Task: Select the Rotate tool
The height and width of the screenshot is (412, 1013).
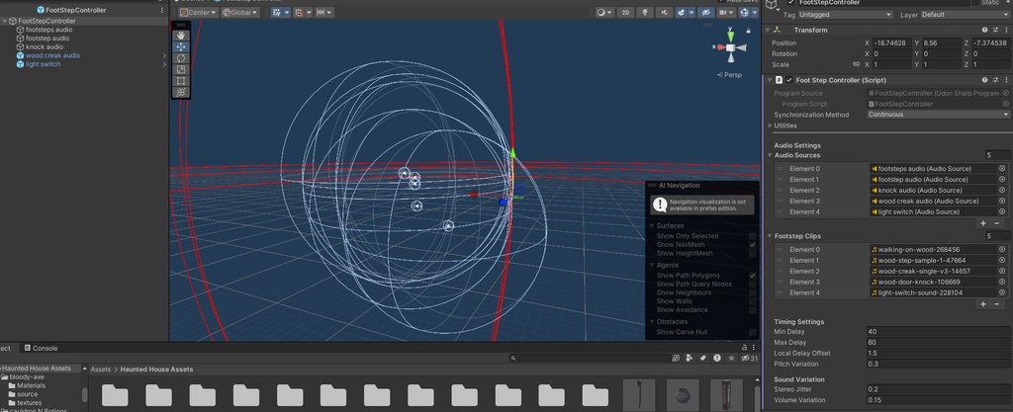Action: [x=182, y=58]
